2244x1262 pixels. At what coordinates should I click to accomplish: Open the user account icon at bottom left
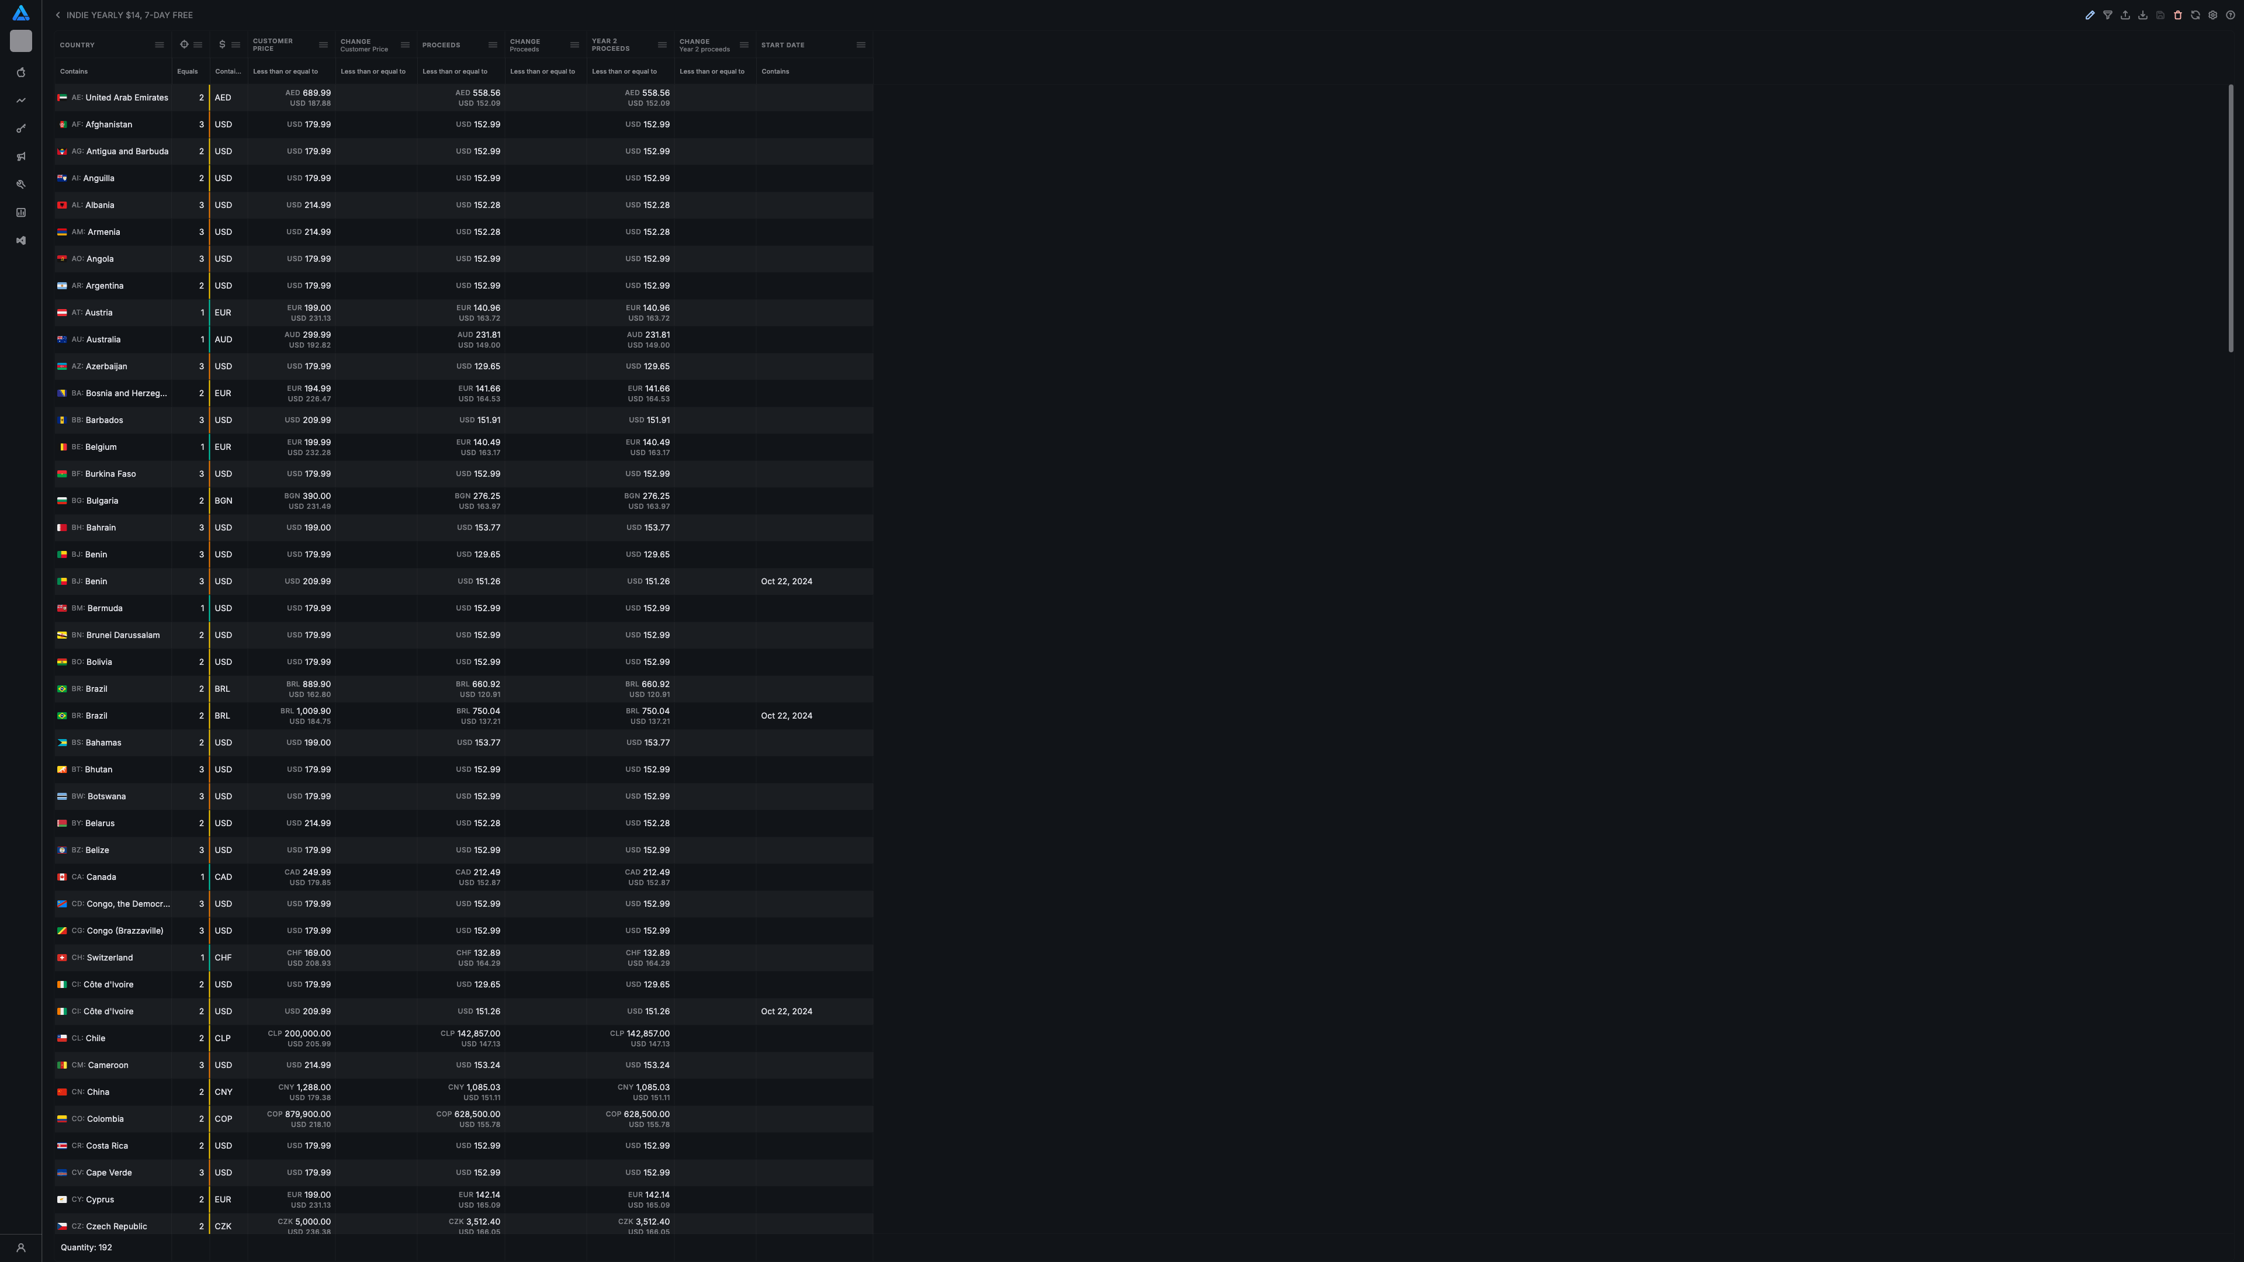[x=21, y=1247]
